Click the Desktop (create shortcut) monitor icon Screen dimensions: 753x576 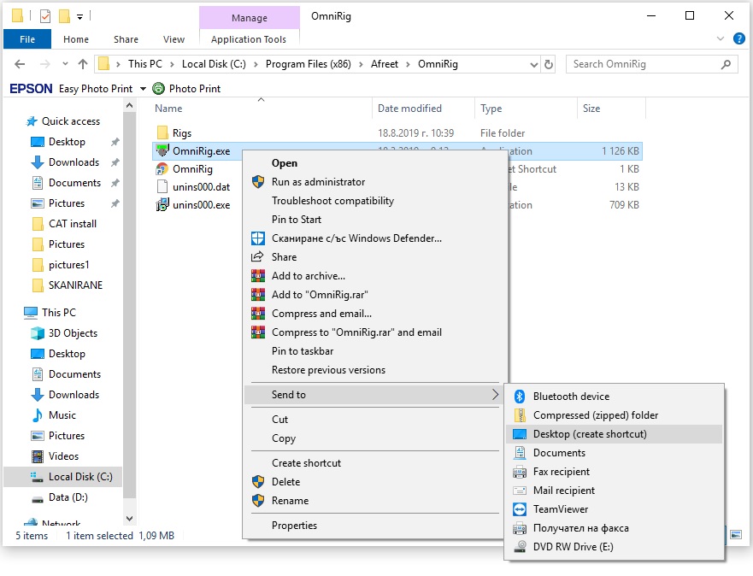(x=520, y=434)
